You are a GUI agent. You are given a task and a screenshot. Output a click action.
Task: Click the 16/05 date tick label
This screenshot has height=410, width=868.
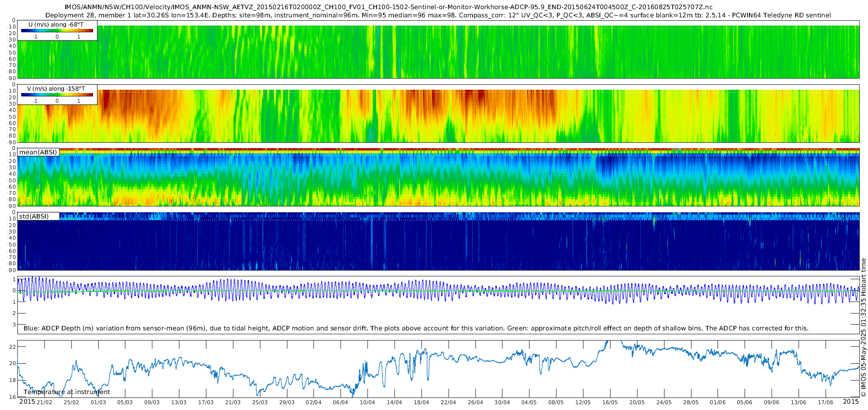pos(610,402)
